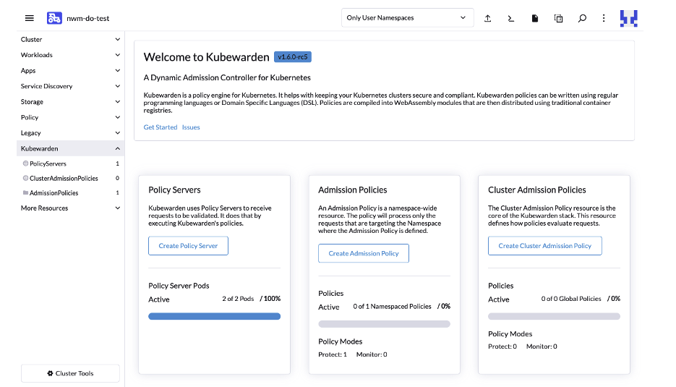Click the Import YAML upload icon
The image size is (676, 387).
coord(488,18)
